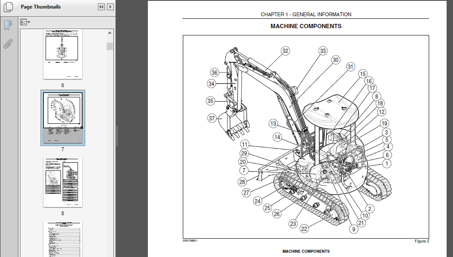Select the page 7 thumbnail
The height and width of the screenshot is (257, 453).
point(63,118)
